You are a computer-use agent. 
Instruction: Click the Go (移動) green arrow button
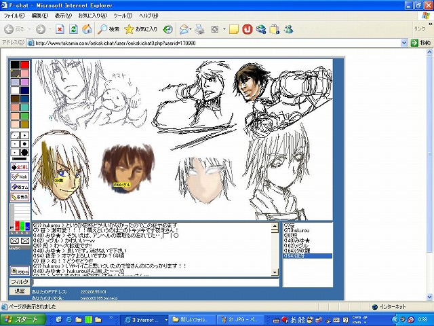click(x=420, y=43)
